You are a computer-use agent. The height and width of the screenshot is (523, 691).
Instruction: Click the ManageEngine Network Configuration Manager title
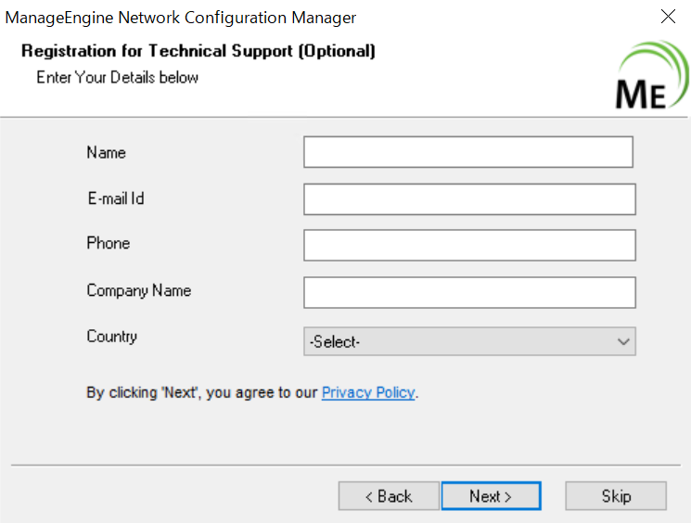tap(181, 18)
